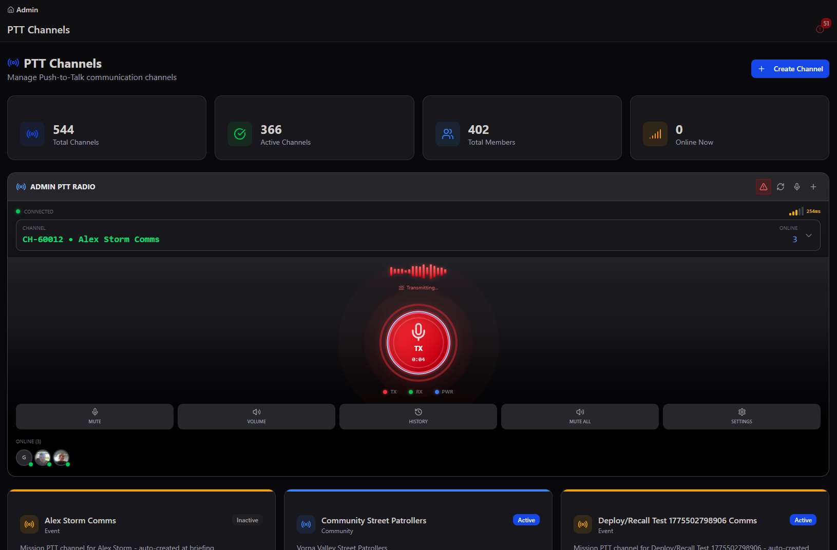Viewport: 837px width, 550px height.
Task: Click the connection latency indicator 254ms
Action: coord(805,211)
